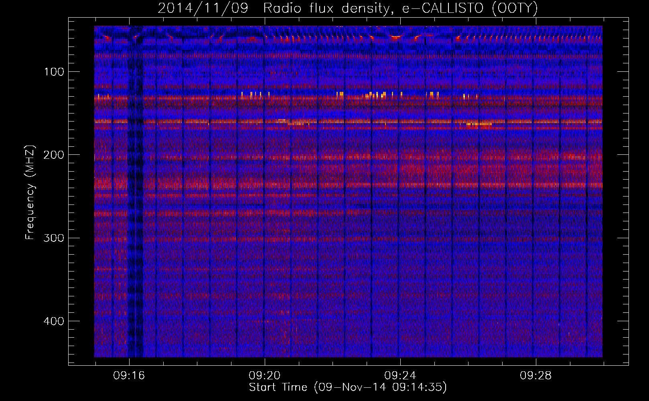This screenshot has height=401, width=649.
Task: Click the 09:20 time tick label
Action: pos(264,376)
